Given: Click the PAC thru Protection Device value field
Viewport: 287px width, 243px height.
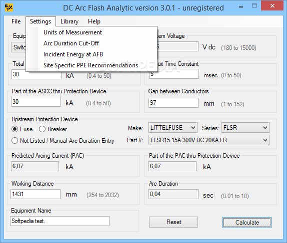Looking at the screenshot, I should coord(172,166).
